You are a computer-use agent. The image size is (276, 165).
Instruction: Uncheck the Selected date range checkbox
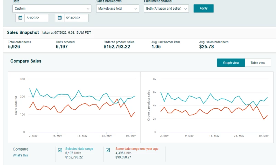pos(60,150)
